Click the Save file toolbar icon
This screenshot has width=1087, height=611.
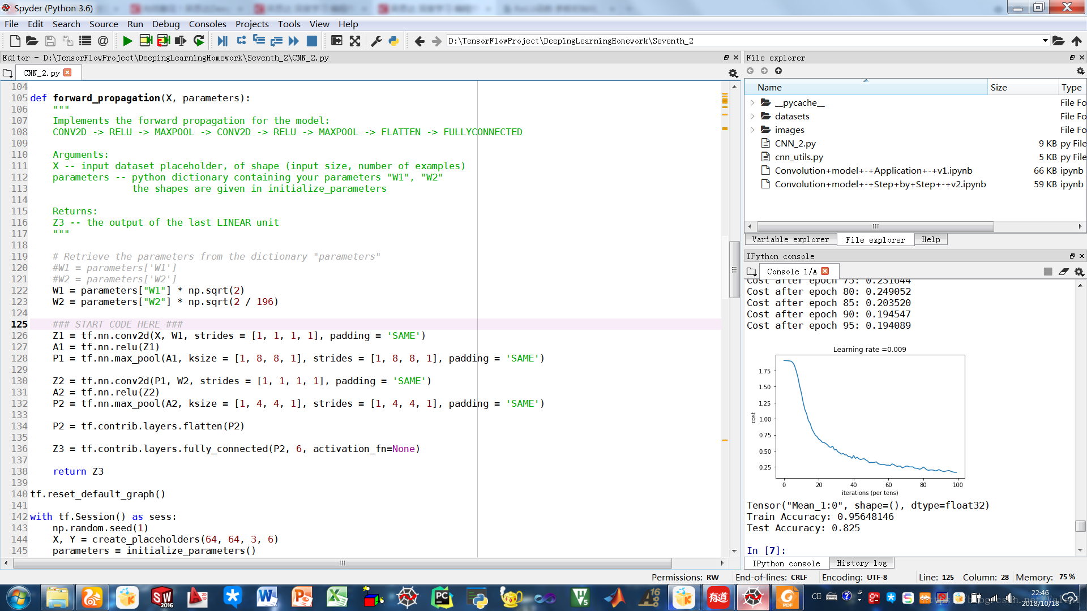[x=50, y=41]
